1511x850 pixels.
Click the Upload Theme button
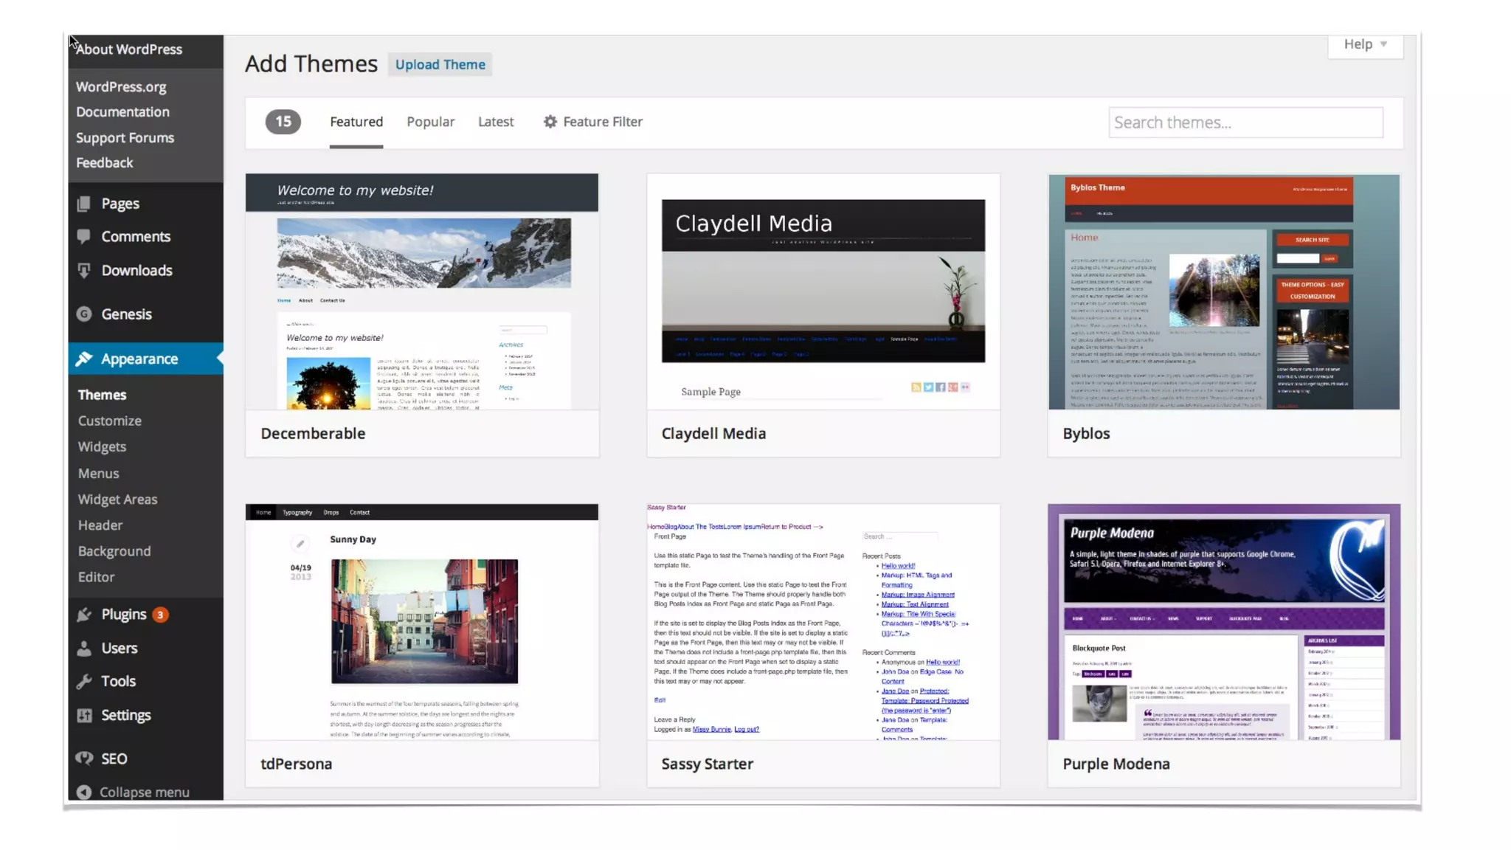click(x=440, y=65)
